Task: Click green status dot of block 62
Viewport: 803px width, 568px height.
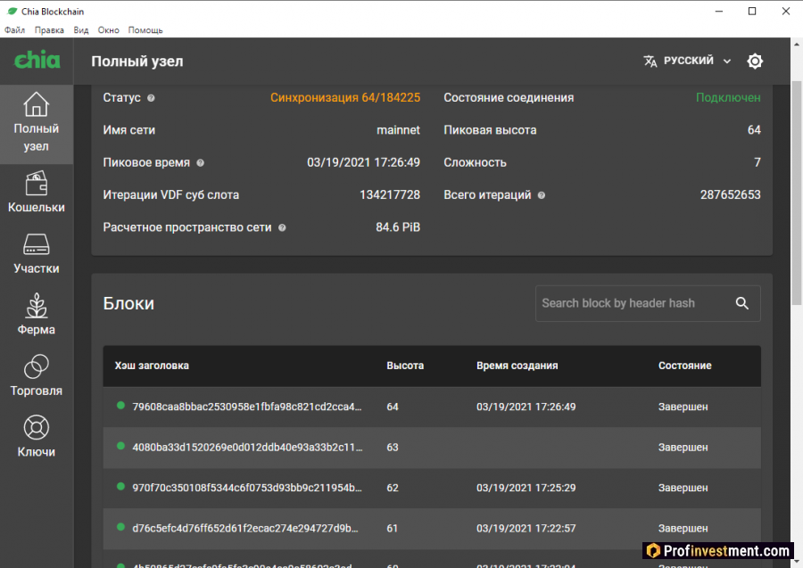Action: tap(120, 486)
